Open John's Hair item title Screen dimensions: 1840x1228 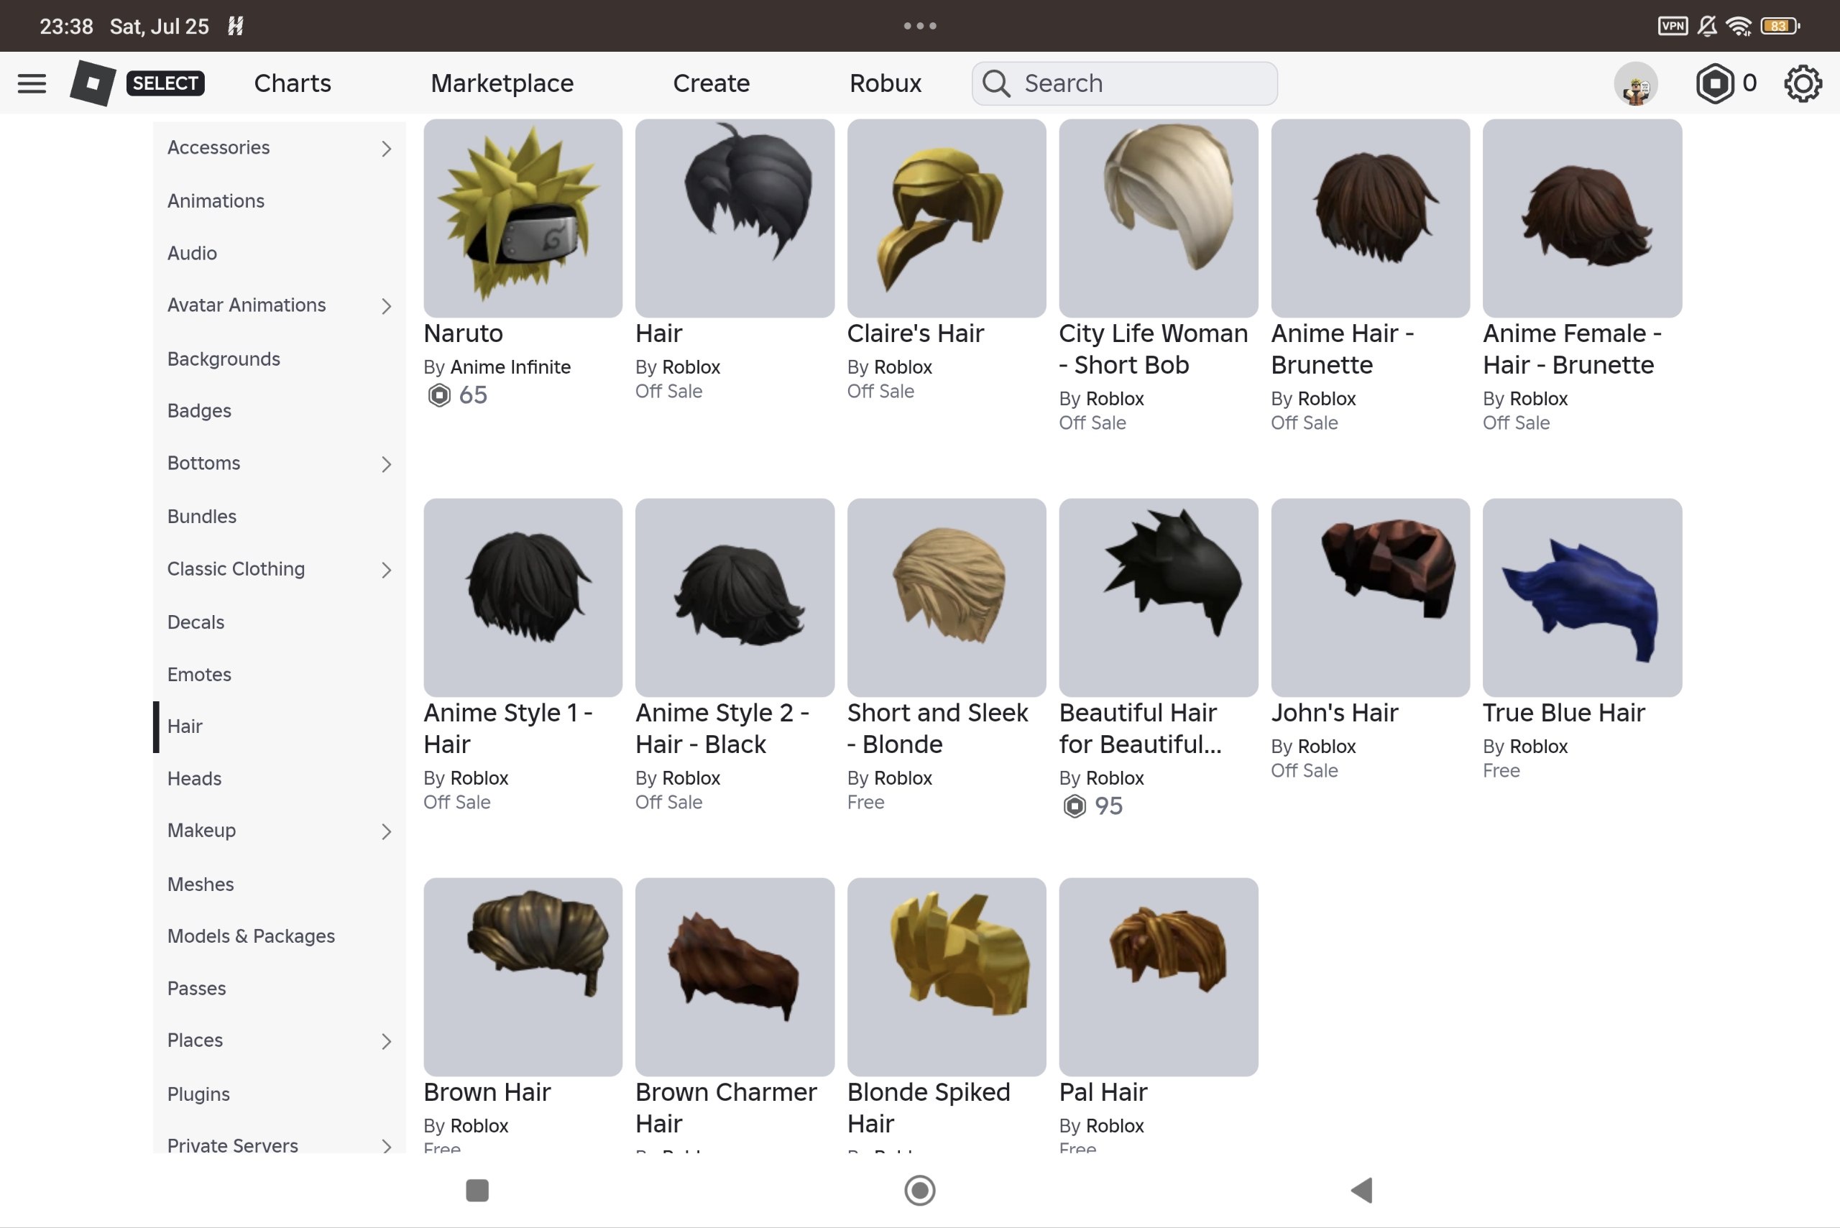tap(1334, 712)
